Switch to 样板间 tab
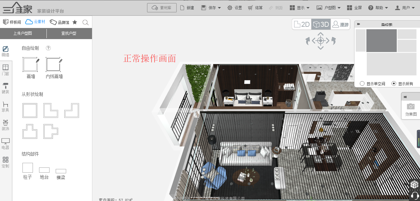The height and width of the screenshot is (201, 420). coord(12,22)
